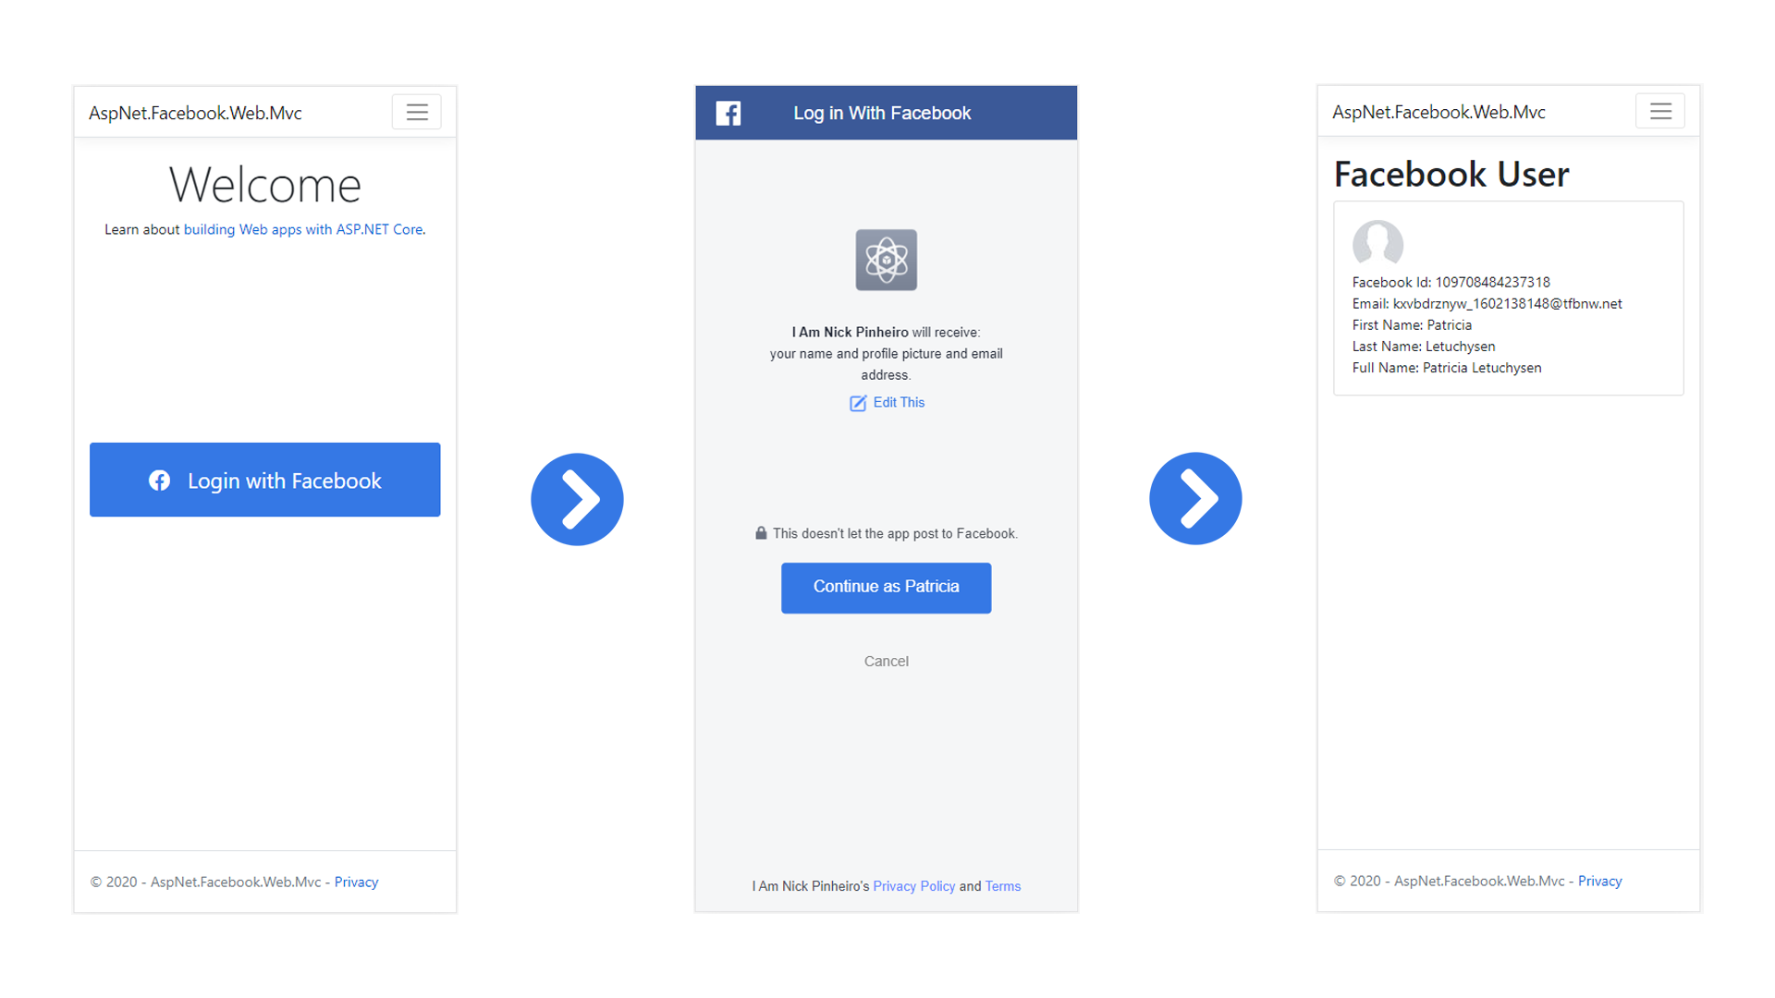Toggle 'Edit This' permissions link in dialog
The image size is (1775, 998).
coord(887,402)
